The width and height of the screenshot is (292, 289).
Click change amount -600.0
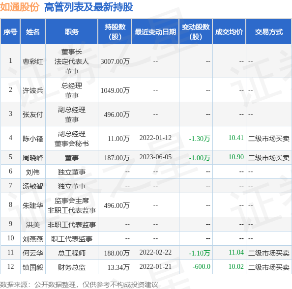[x=202, y=266]
